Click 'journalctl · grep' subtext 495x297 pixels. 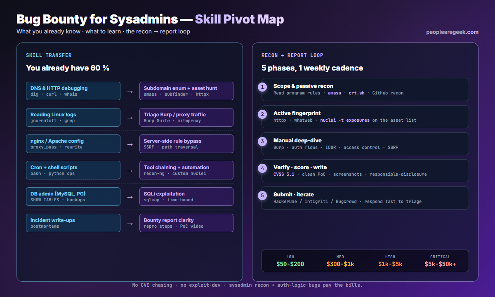click(52, 120)
